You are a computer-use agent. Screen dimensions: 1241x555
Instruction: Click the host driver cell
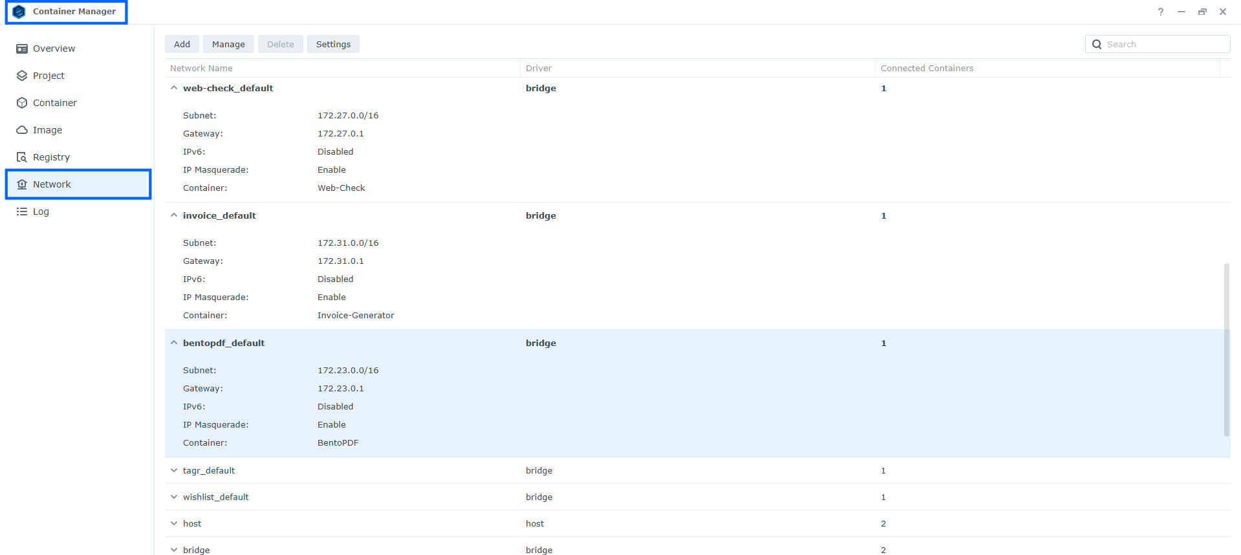(535, 523)
